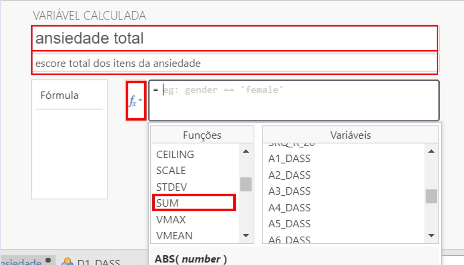Select the SUM function
This screenshot has height=265, width=464.
tap(168, 203)
